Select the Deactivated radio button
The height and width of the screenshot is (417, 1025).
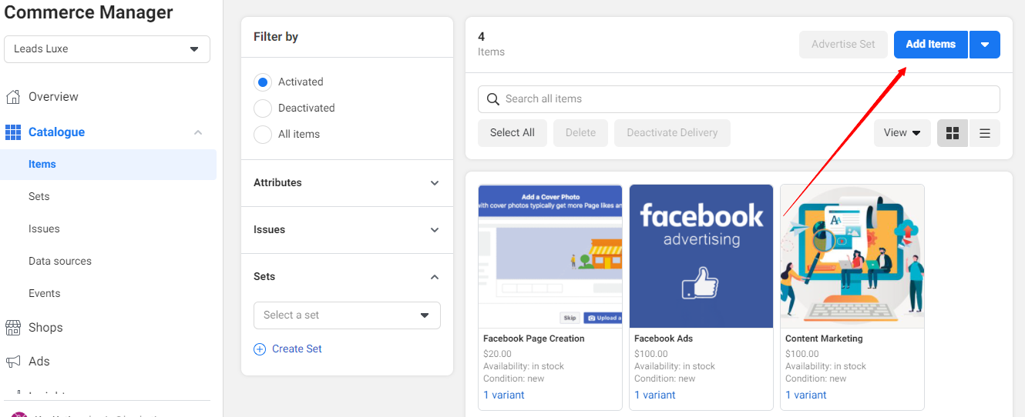click(263, 108)
